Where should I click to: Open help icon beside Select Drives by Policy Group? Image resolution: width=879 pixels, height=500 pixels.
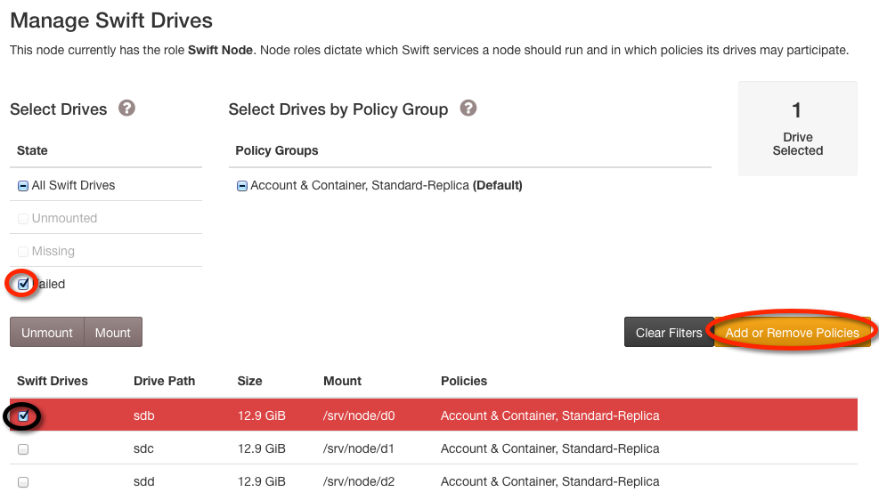coord(468,108)
